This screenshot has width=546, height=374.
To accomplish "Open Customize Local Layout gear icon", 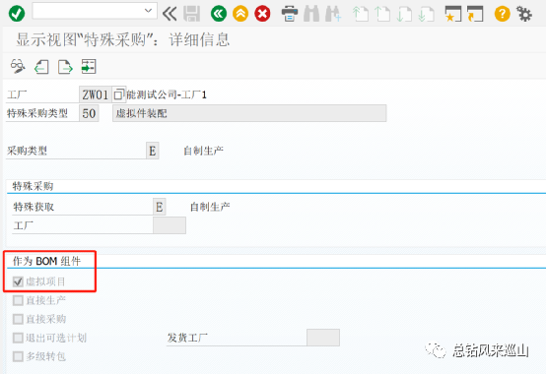I will (x=524, y=14).
